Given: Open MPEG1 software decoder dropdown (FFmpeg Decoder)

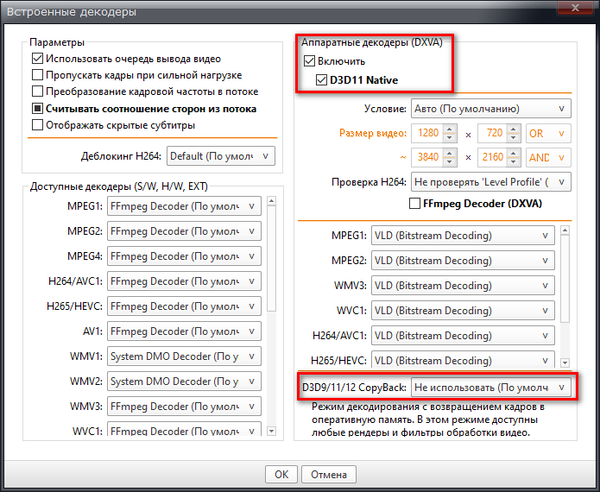Looking at the screenshot, I should tap(184, 206).
